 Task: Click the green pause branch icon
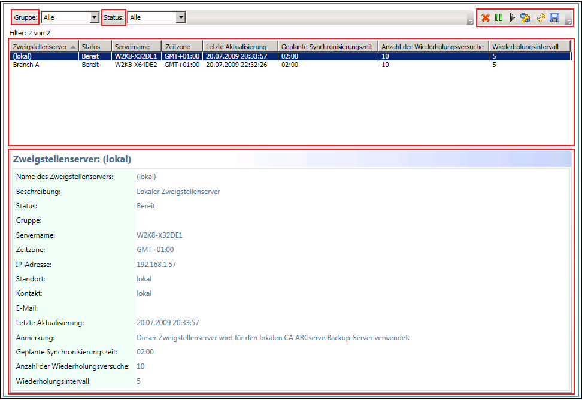coord(499,17)
